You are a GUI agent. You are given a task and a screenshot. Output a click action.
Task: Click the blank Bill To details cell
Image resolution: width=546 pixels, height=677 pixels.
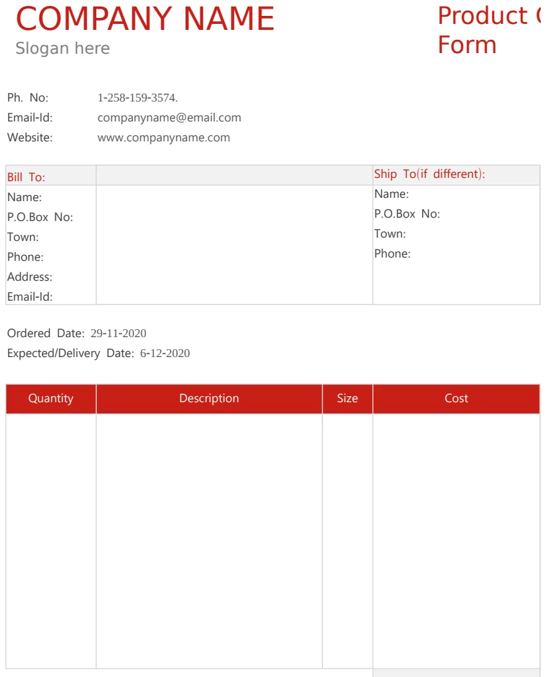tap(234, 245)
